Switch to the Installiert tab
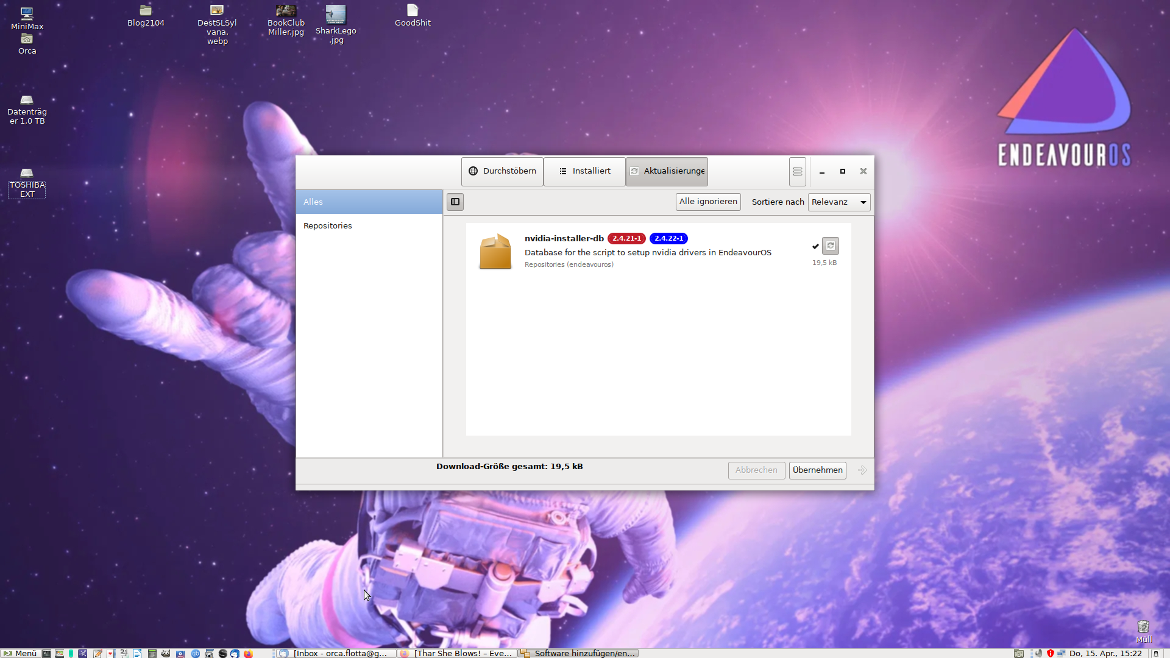Viewport: 1170px width, 658px height. click(584, 171)
